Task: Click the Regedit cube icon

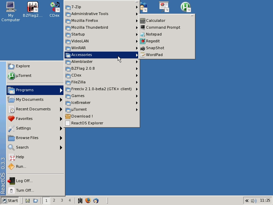Action: coord(143,41)
